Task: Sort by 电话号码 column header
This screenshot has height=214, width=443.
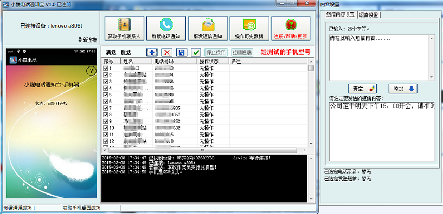Action: click(x=175, y=61)
